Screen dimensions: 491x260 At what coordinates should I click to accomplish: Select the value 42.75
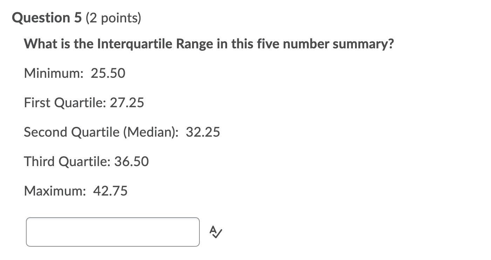point(110,191)
